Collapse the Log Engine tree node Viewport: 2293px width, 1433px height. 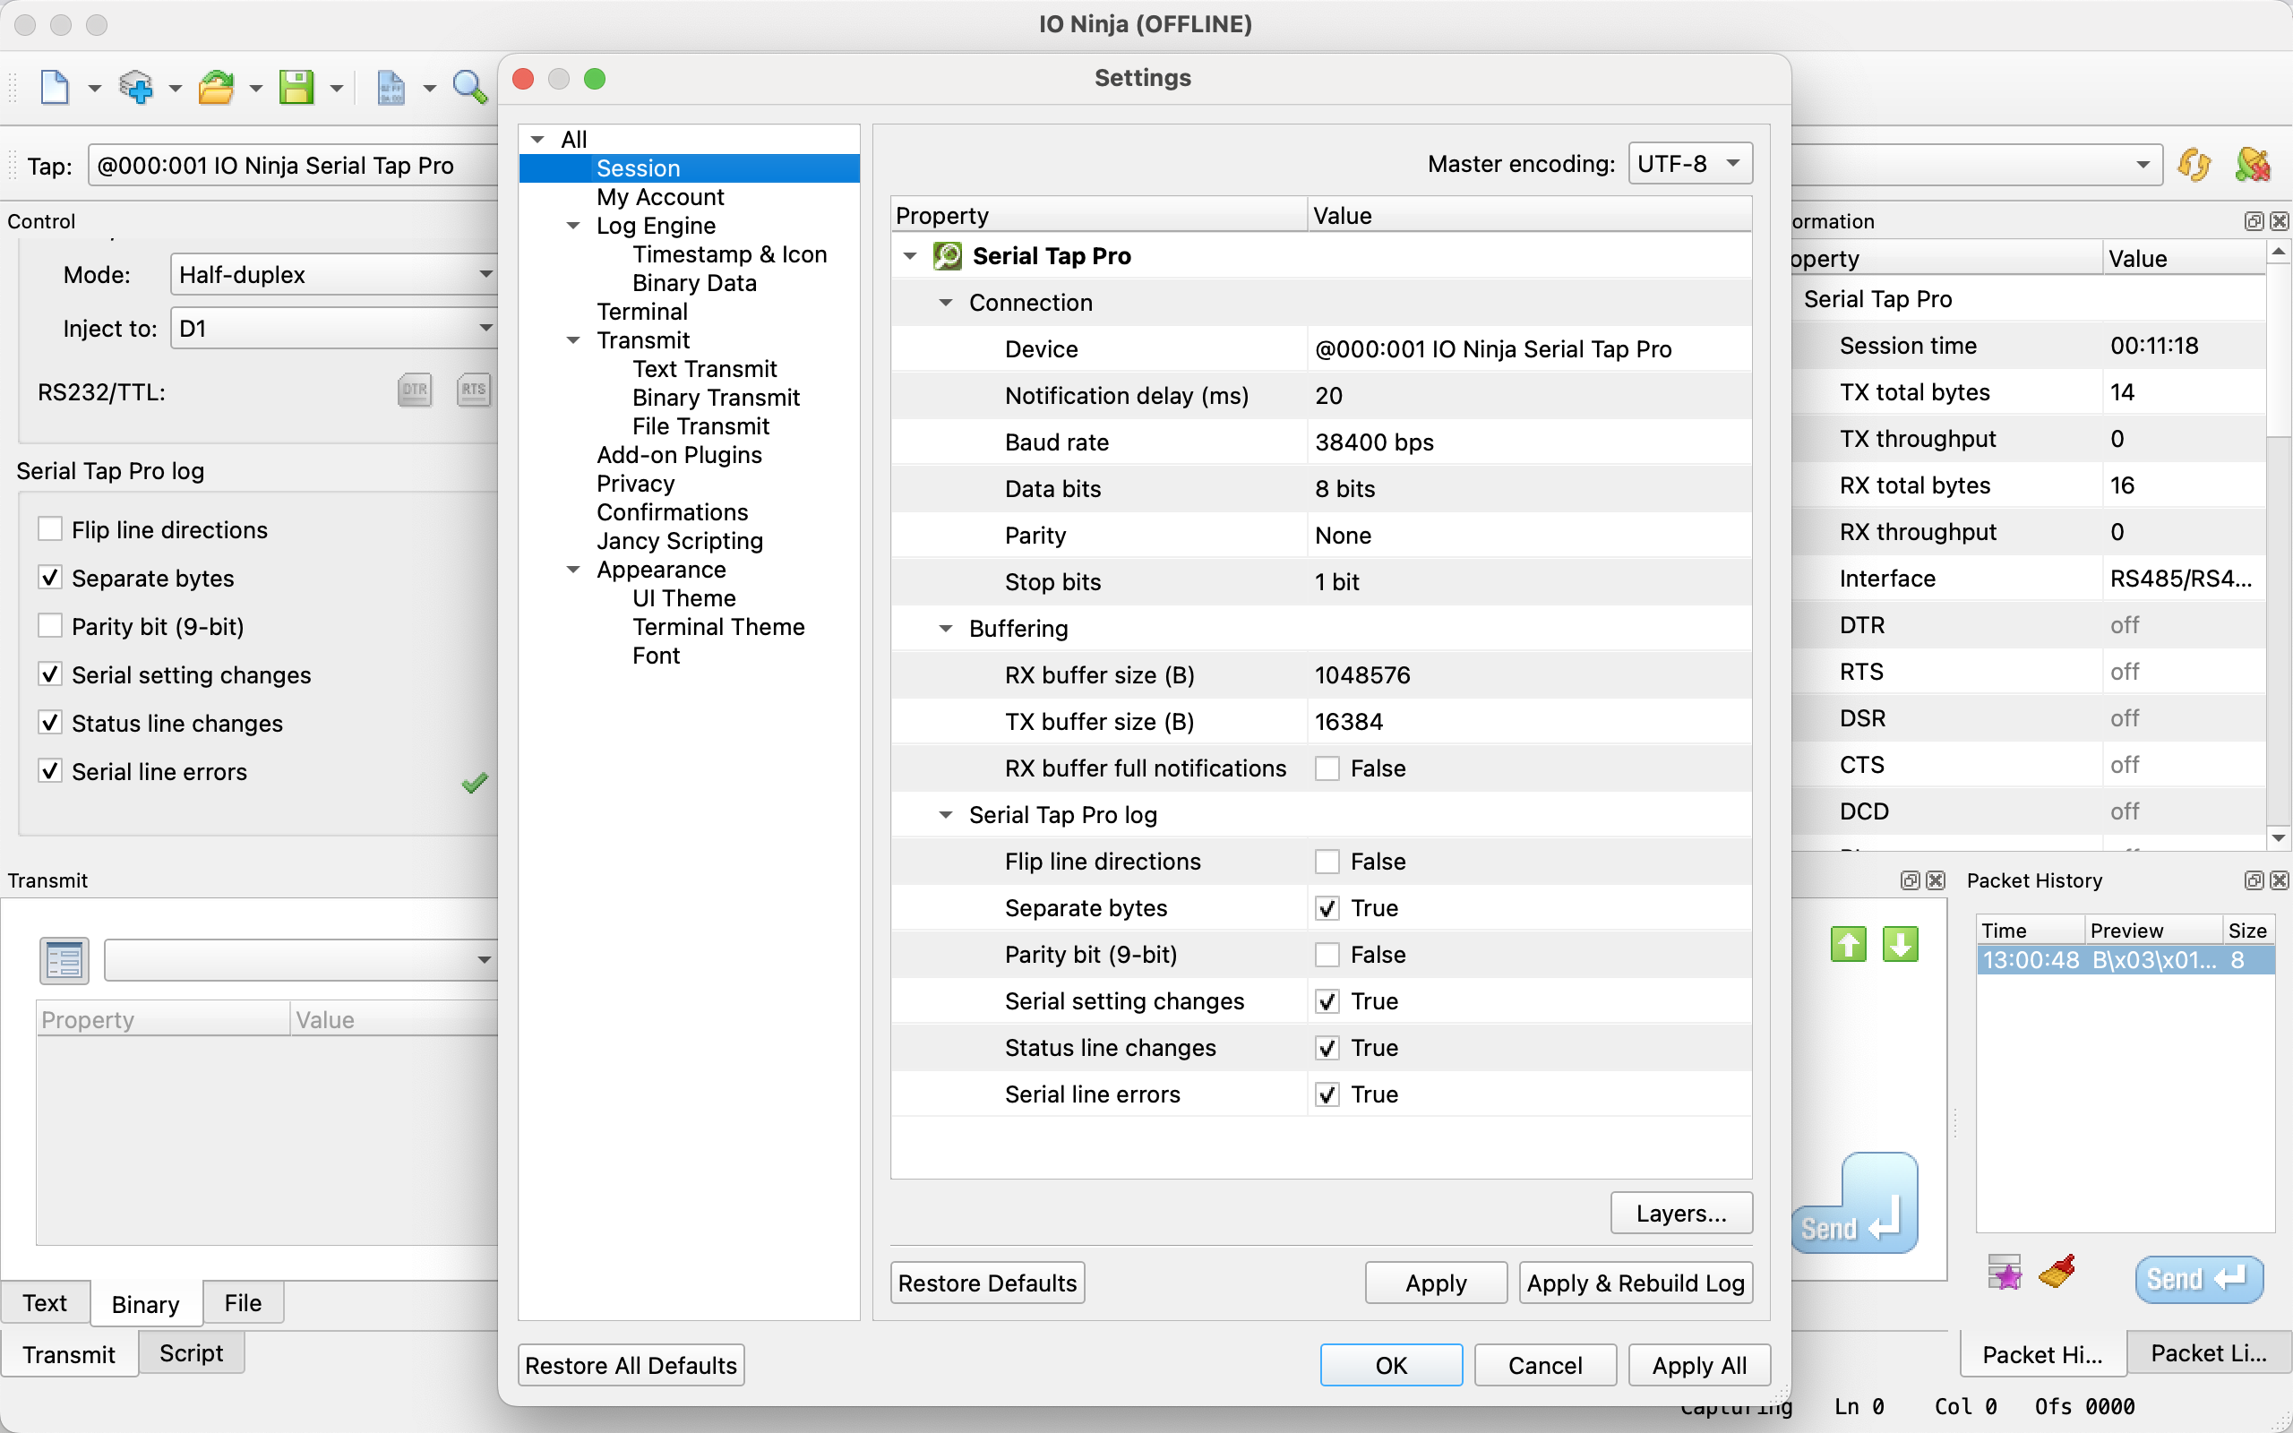pos(573,226)
